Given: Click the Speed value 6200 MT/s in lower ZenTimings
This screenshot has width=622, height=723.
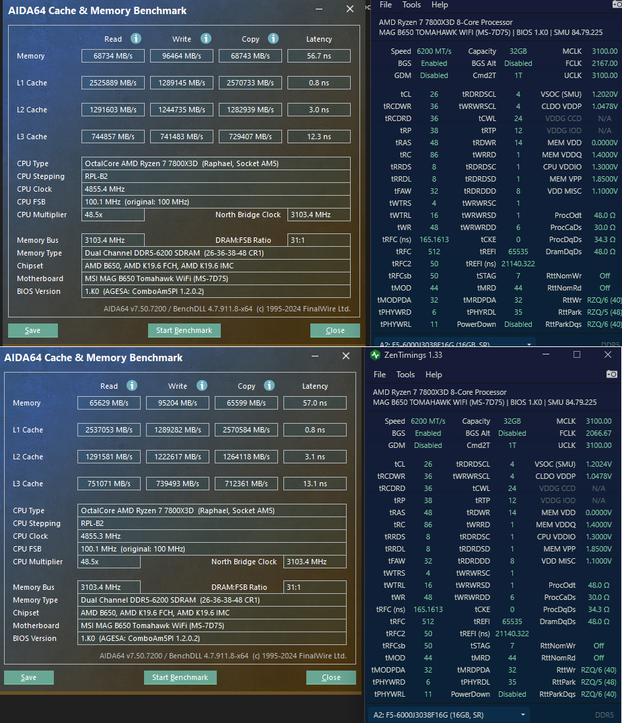Looking at the screenshot, I should click(428, 422).
